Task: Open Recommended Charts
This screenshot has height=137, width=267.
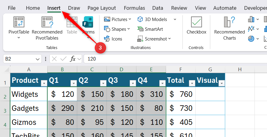Action: click(x=229, y=28)
